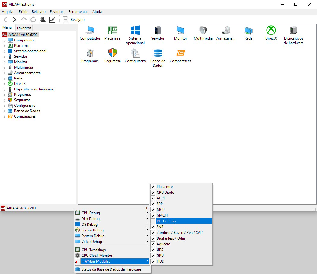Expand the Banco de Dados tree node
This screenshot has height=274, width=317.
coord(4,111)
